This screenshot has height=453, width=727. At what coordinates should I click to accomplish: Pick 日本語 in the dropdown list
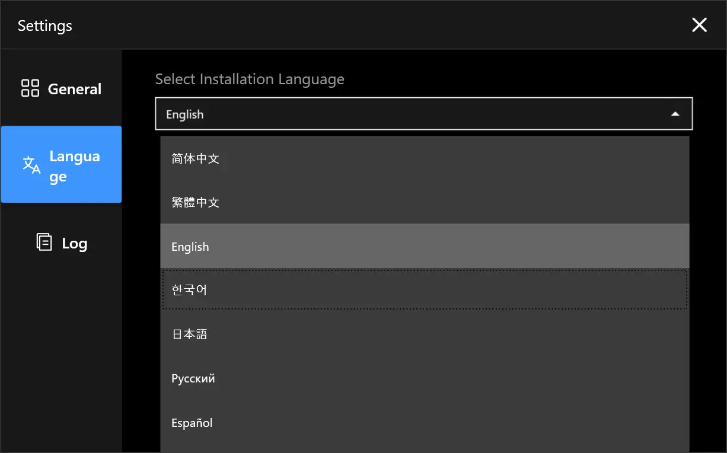coord(425,334)
